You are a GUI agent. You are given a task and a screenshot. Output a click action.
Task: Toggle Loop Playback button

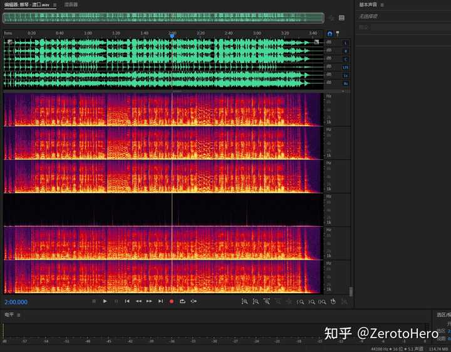click(182, 301)
